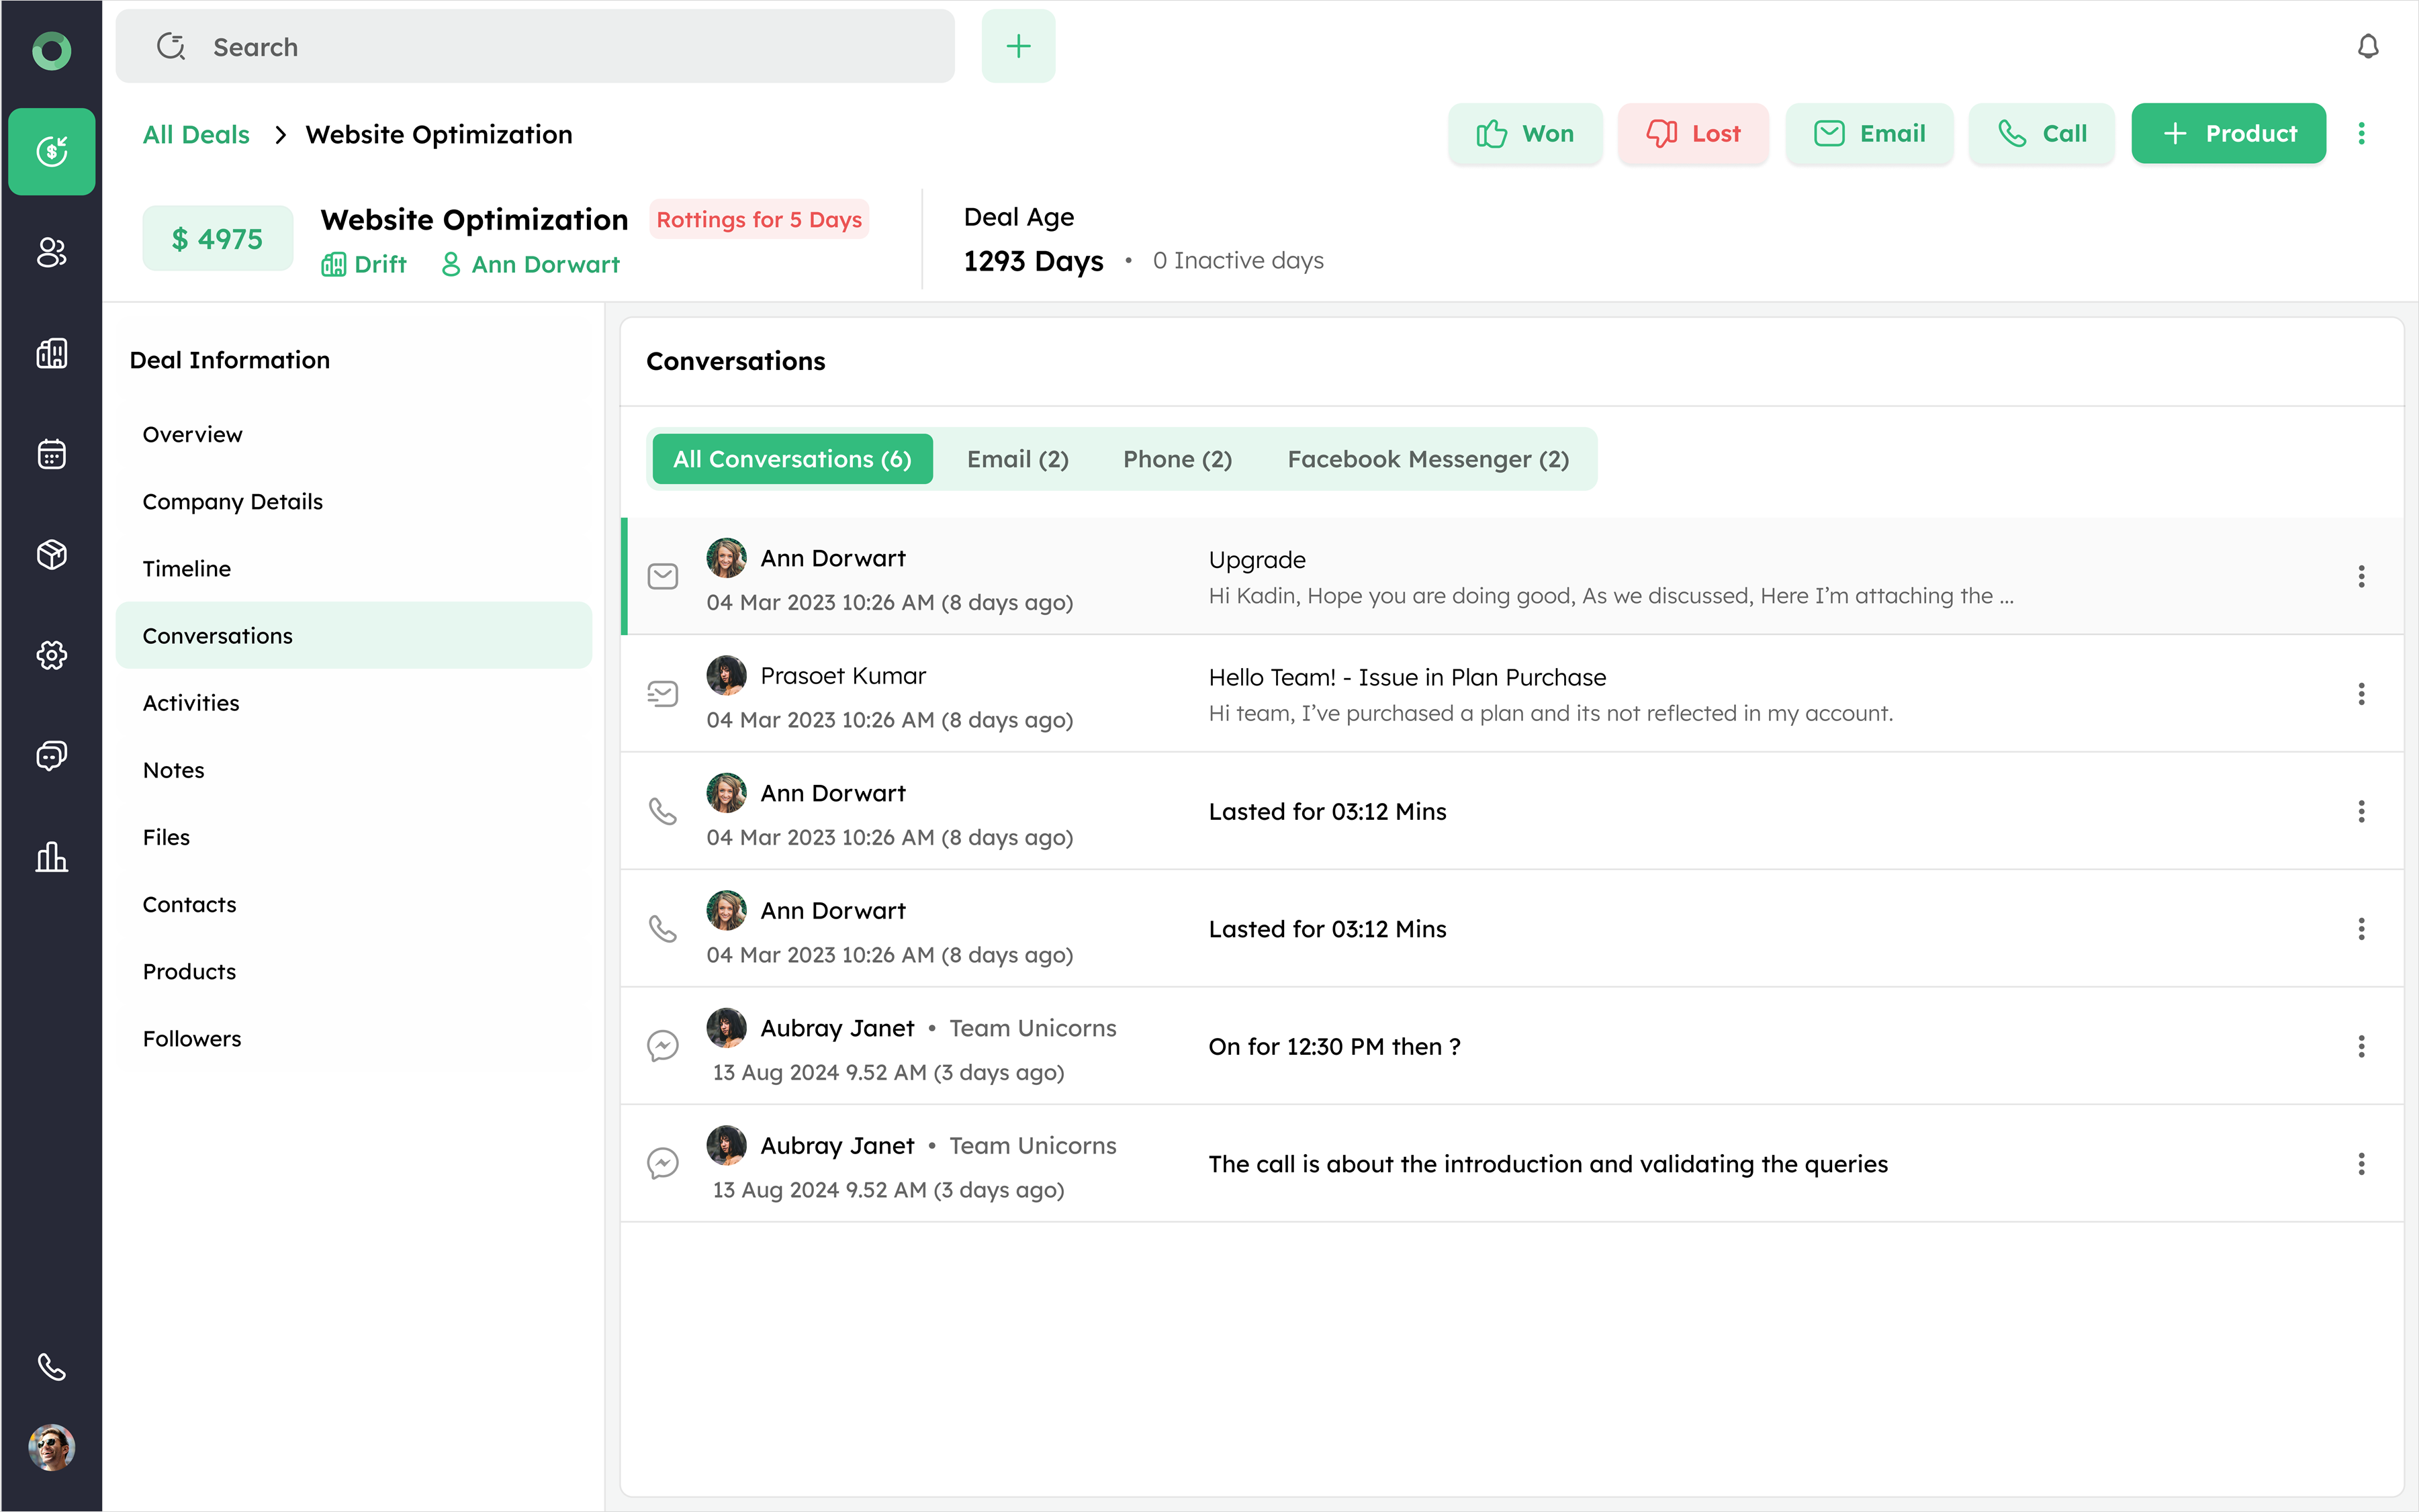Click the green plus quick-add icon
Screen dimensions: 2419x1512
pyautogui.click(x=1018, y=47)
